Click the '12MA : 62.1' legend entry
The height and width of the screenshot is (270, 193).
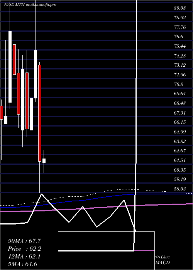24,256
